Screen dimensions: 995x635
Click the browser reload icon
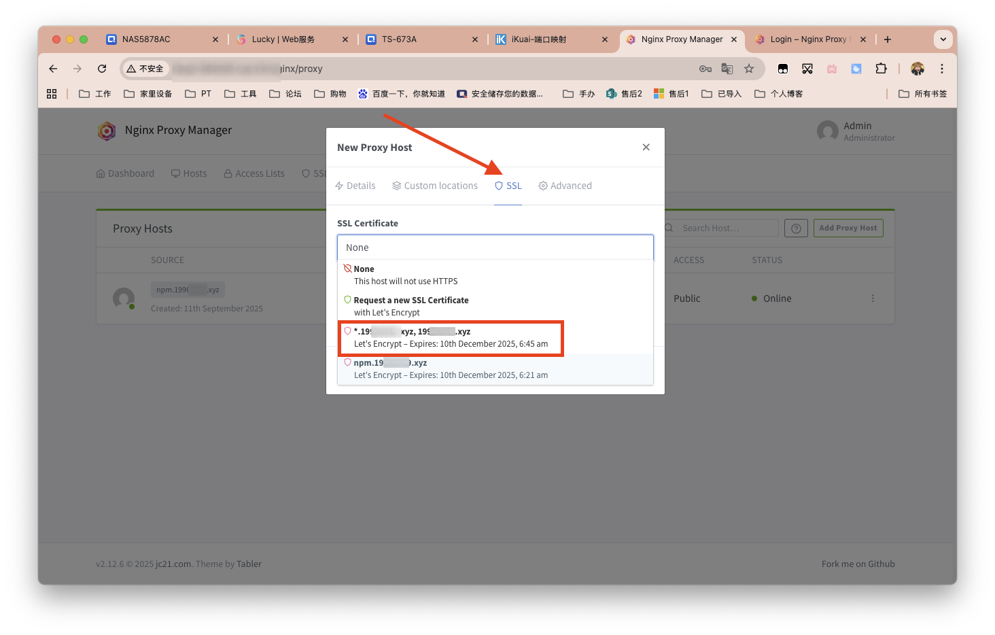point(102,69)
